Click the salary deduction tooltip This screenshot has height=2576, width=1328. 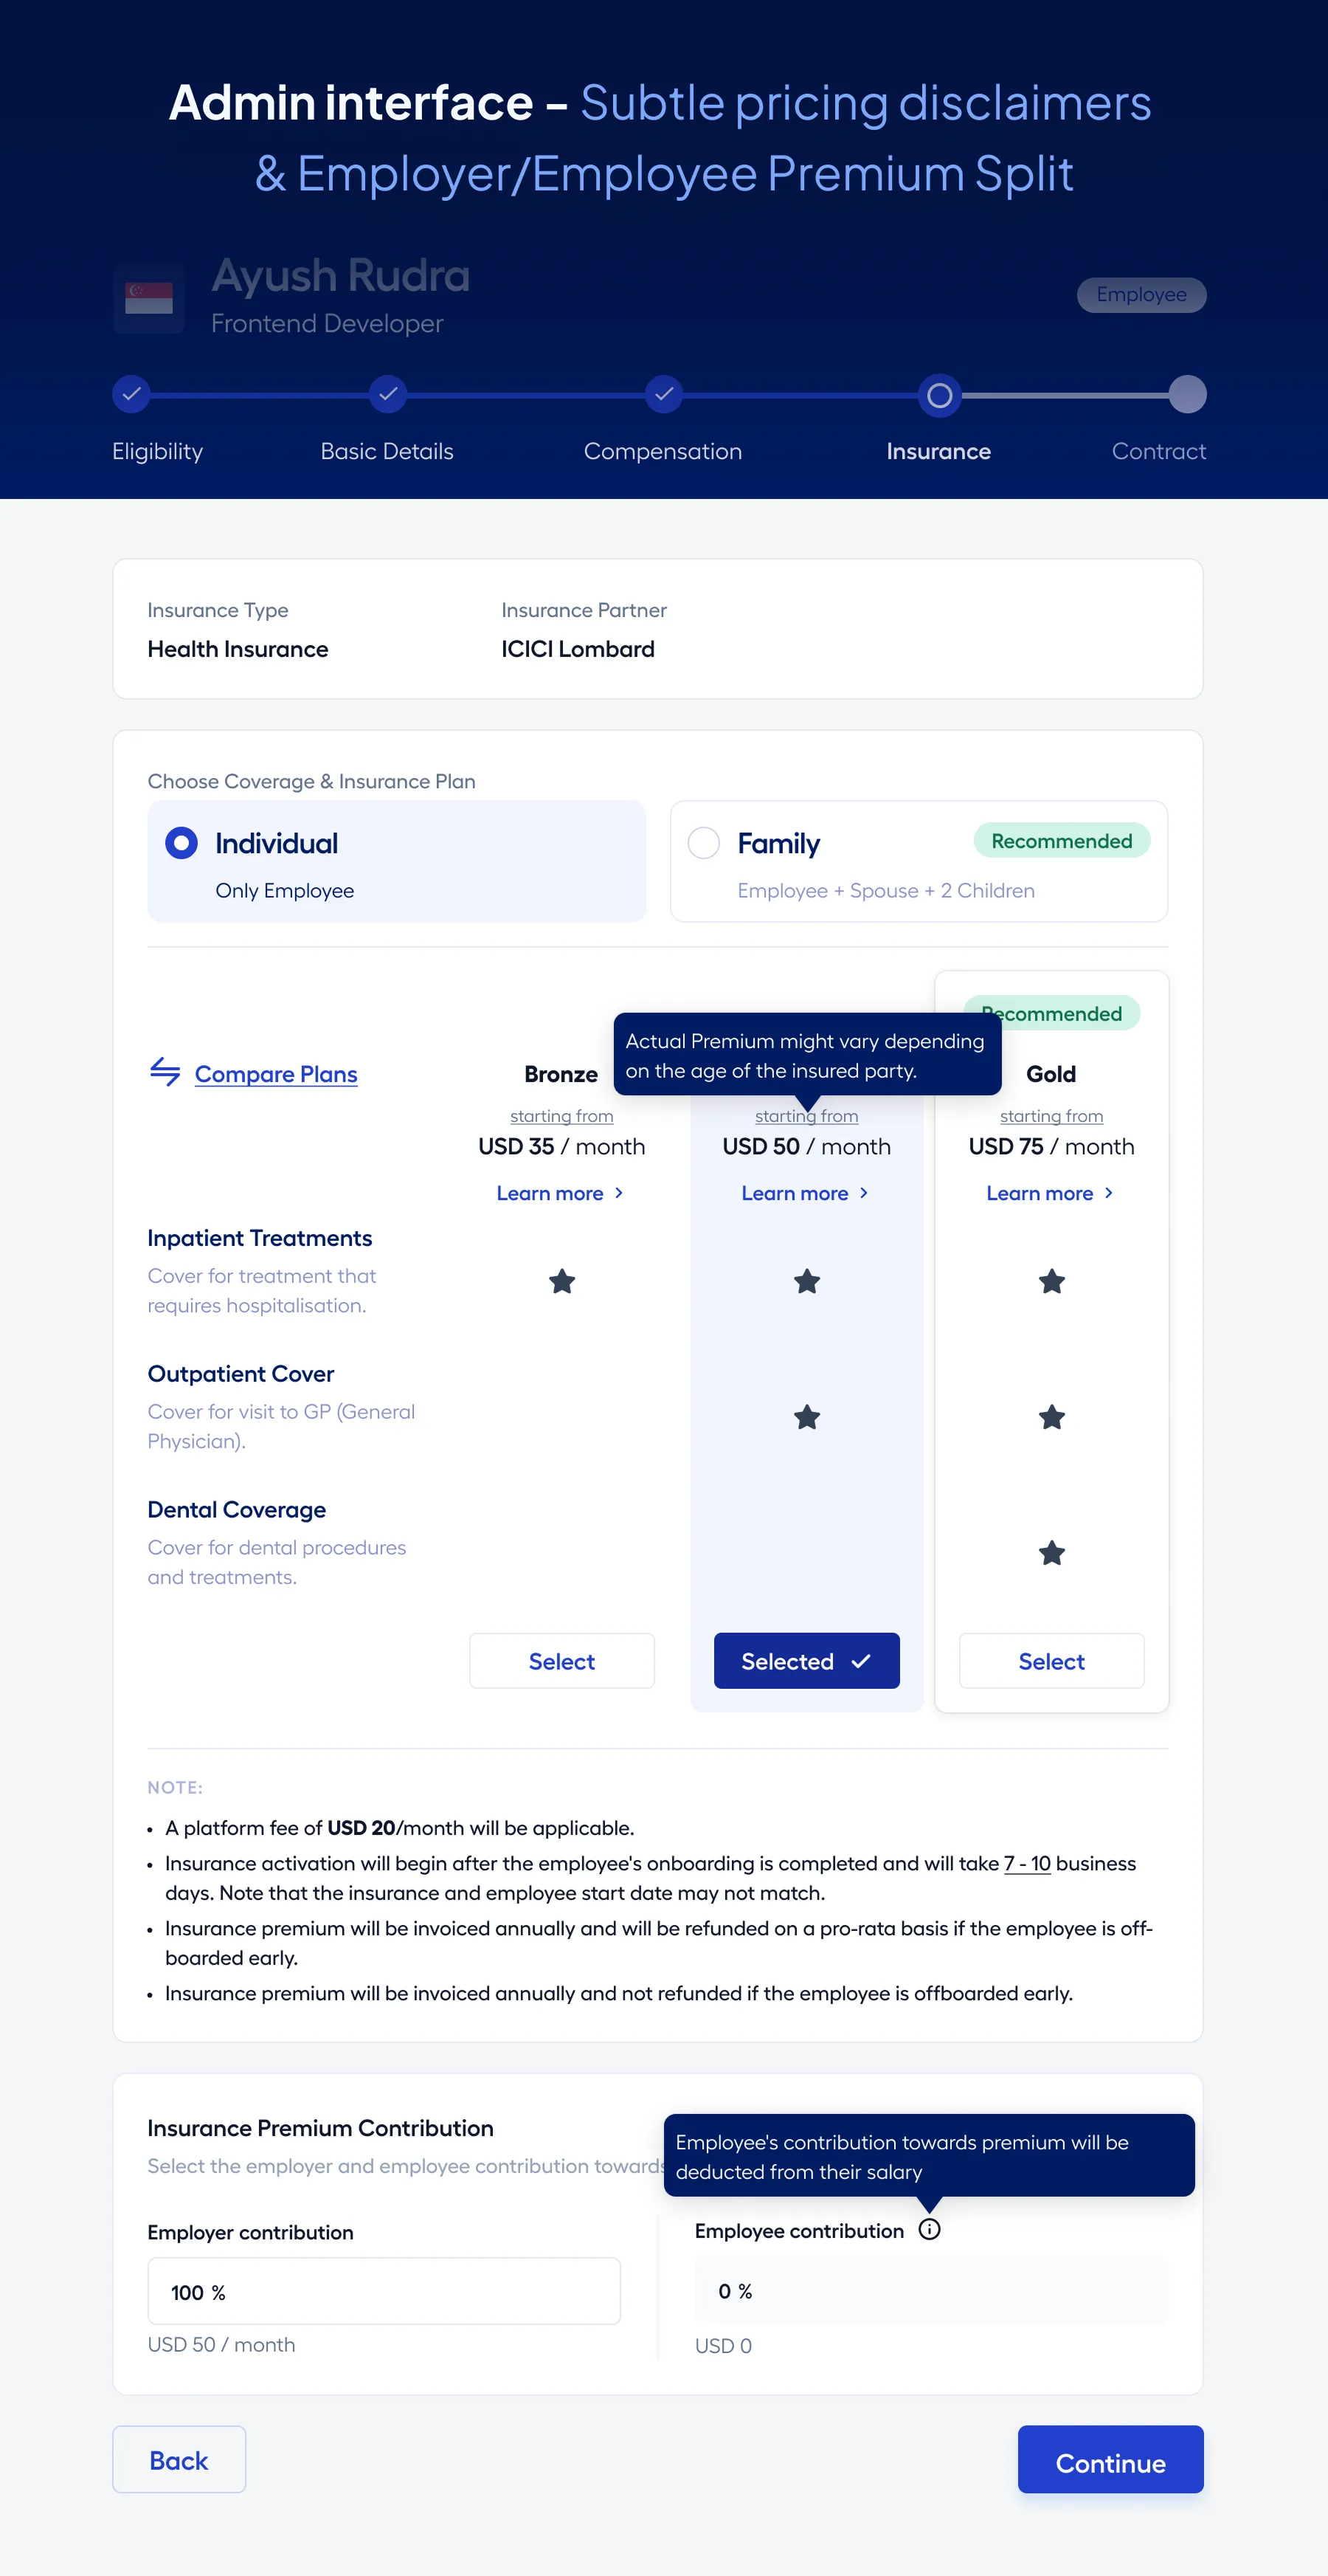click(930, 2155)
